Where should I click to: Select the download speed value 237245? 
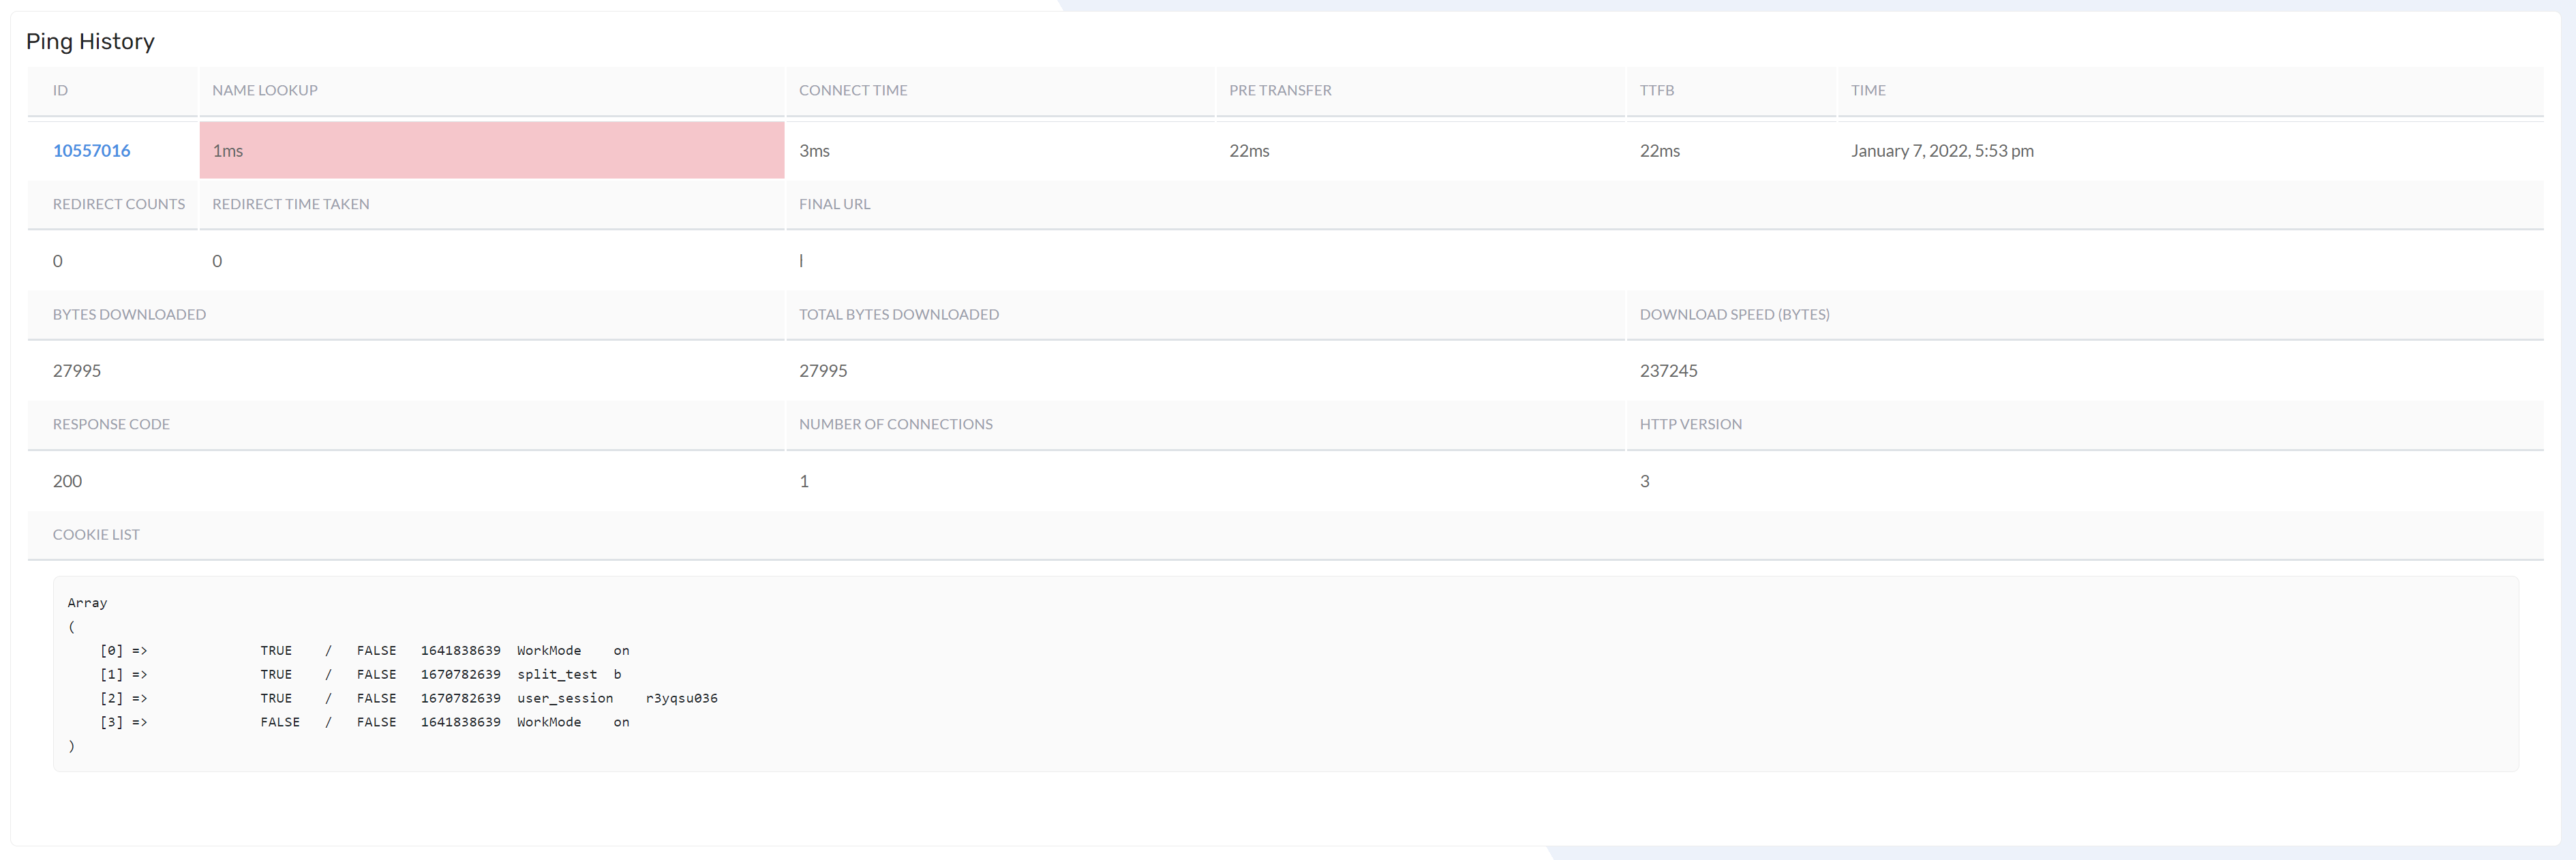(1668, 371)
